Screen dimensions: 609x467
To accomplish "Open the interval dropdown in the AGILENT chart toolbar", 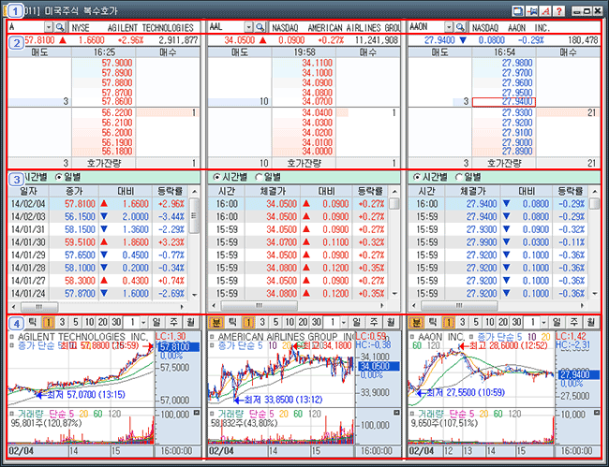I will click(144, 322).
